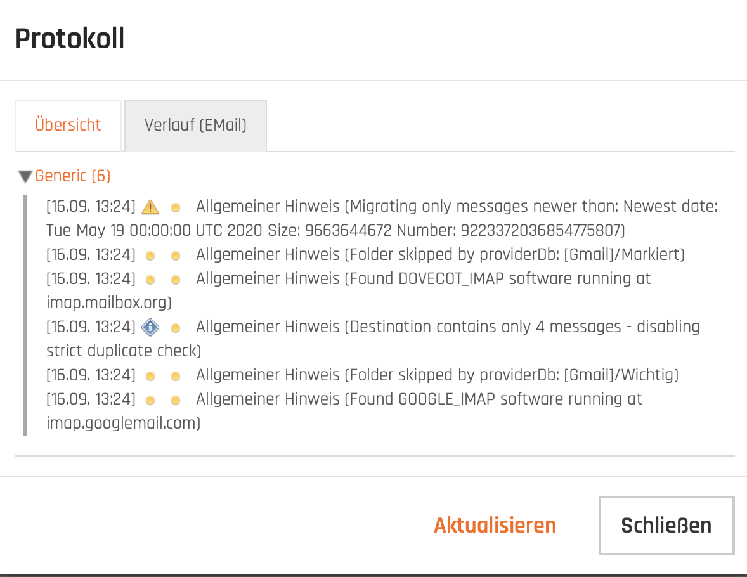Open the Verlauf (EMail) tab
This screenshot has height=577, width=747.
196,126
